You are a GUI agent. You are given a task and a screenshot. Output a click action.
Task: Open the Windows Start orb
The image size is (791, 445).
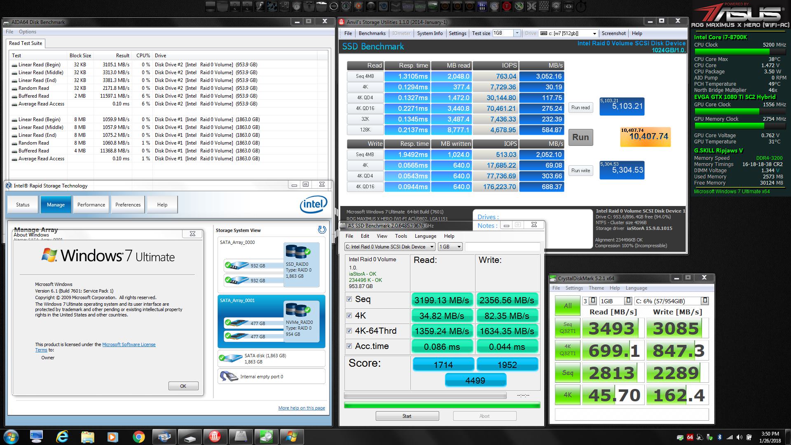coord(11,437)
